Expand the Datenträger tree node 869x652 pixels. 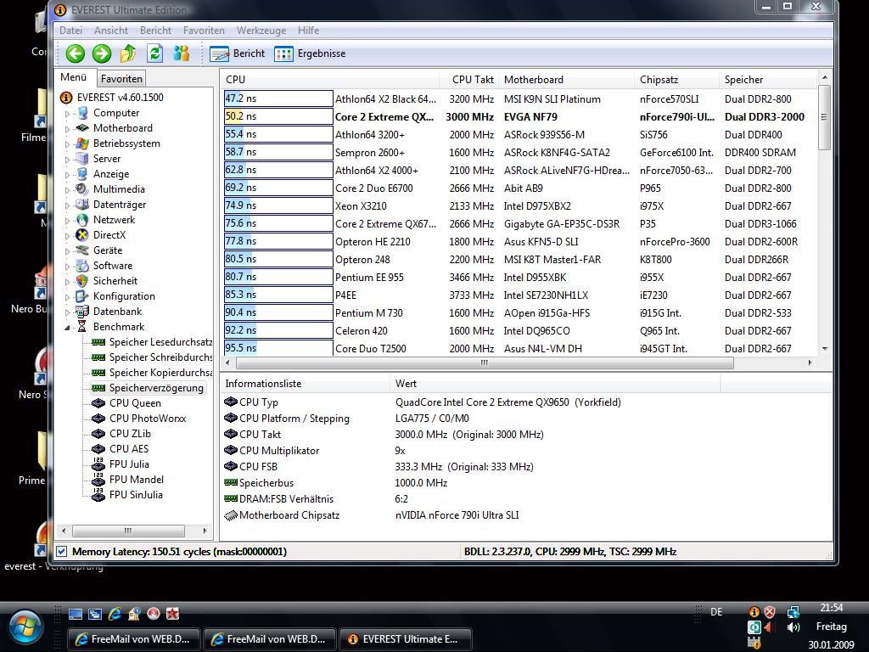(x=67, y=205)
